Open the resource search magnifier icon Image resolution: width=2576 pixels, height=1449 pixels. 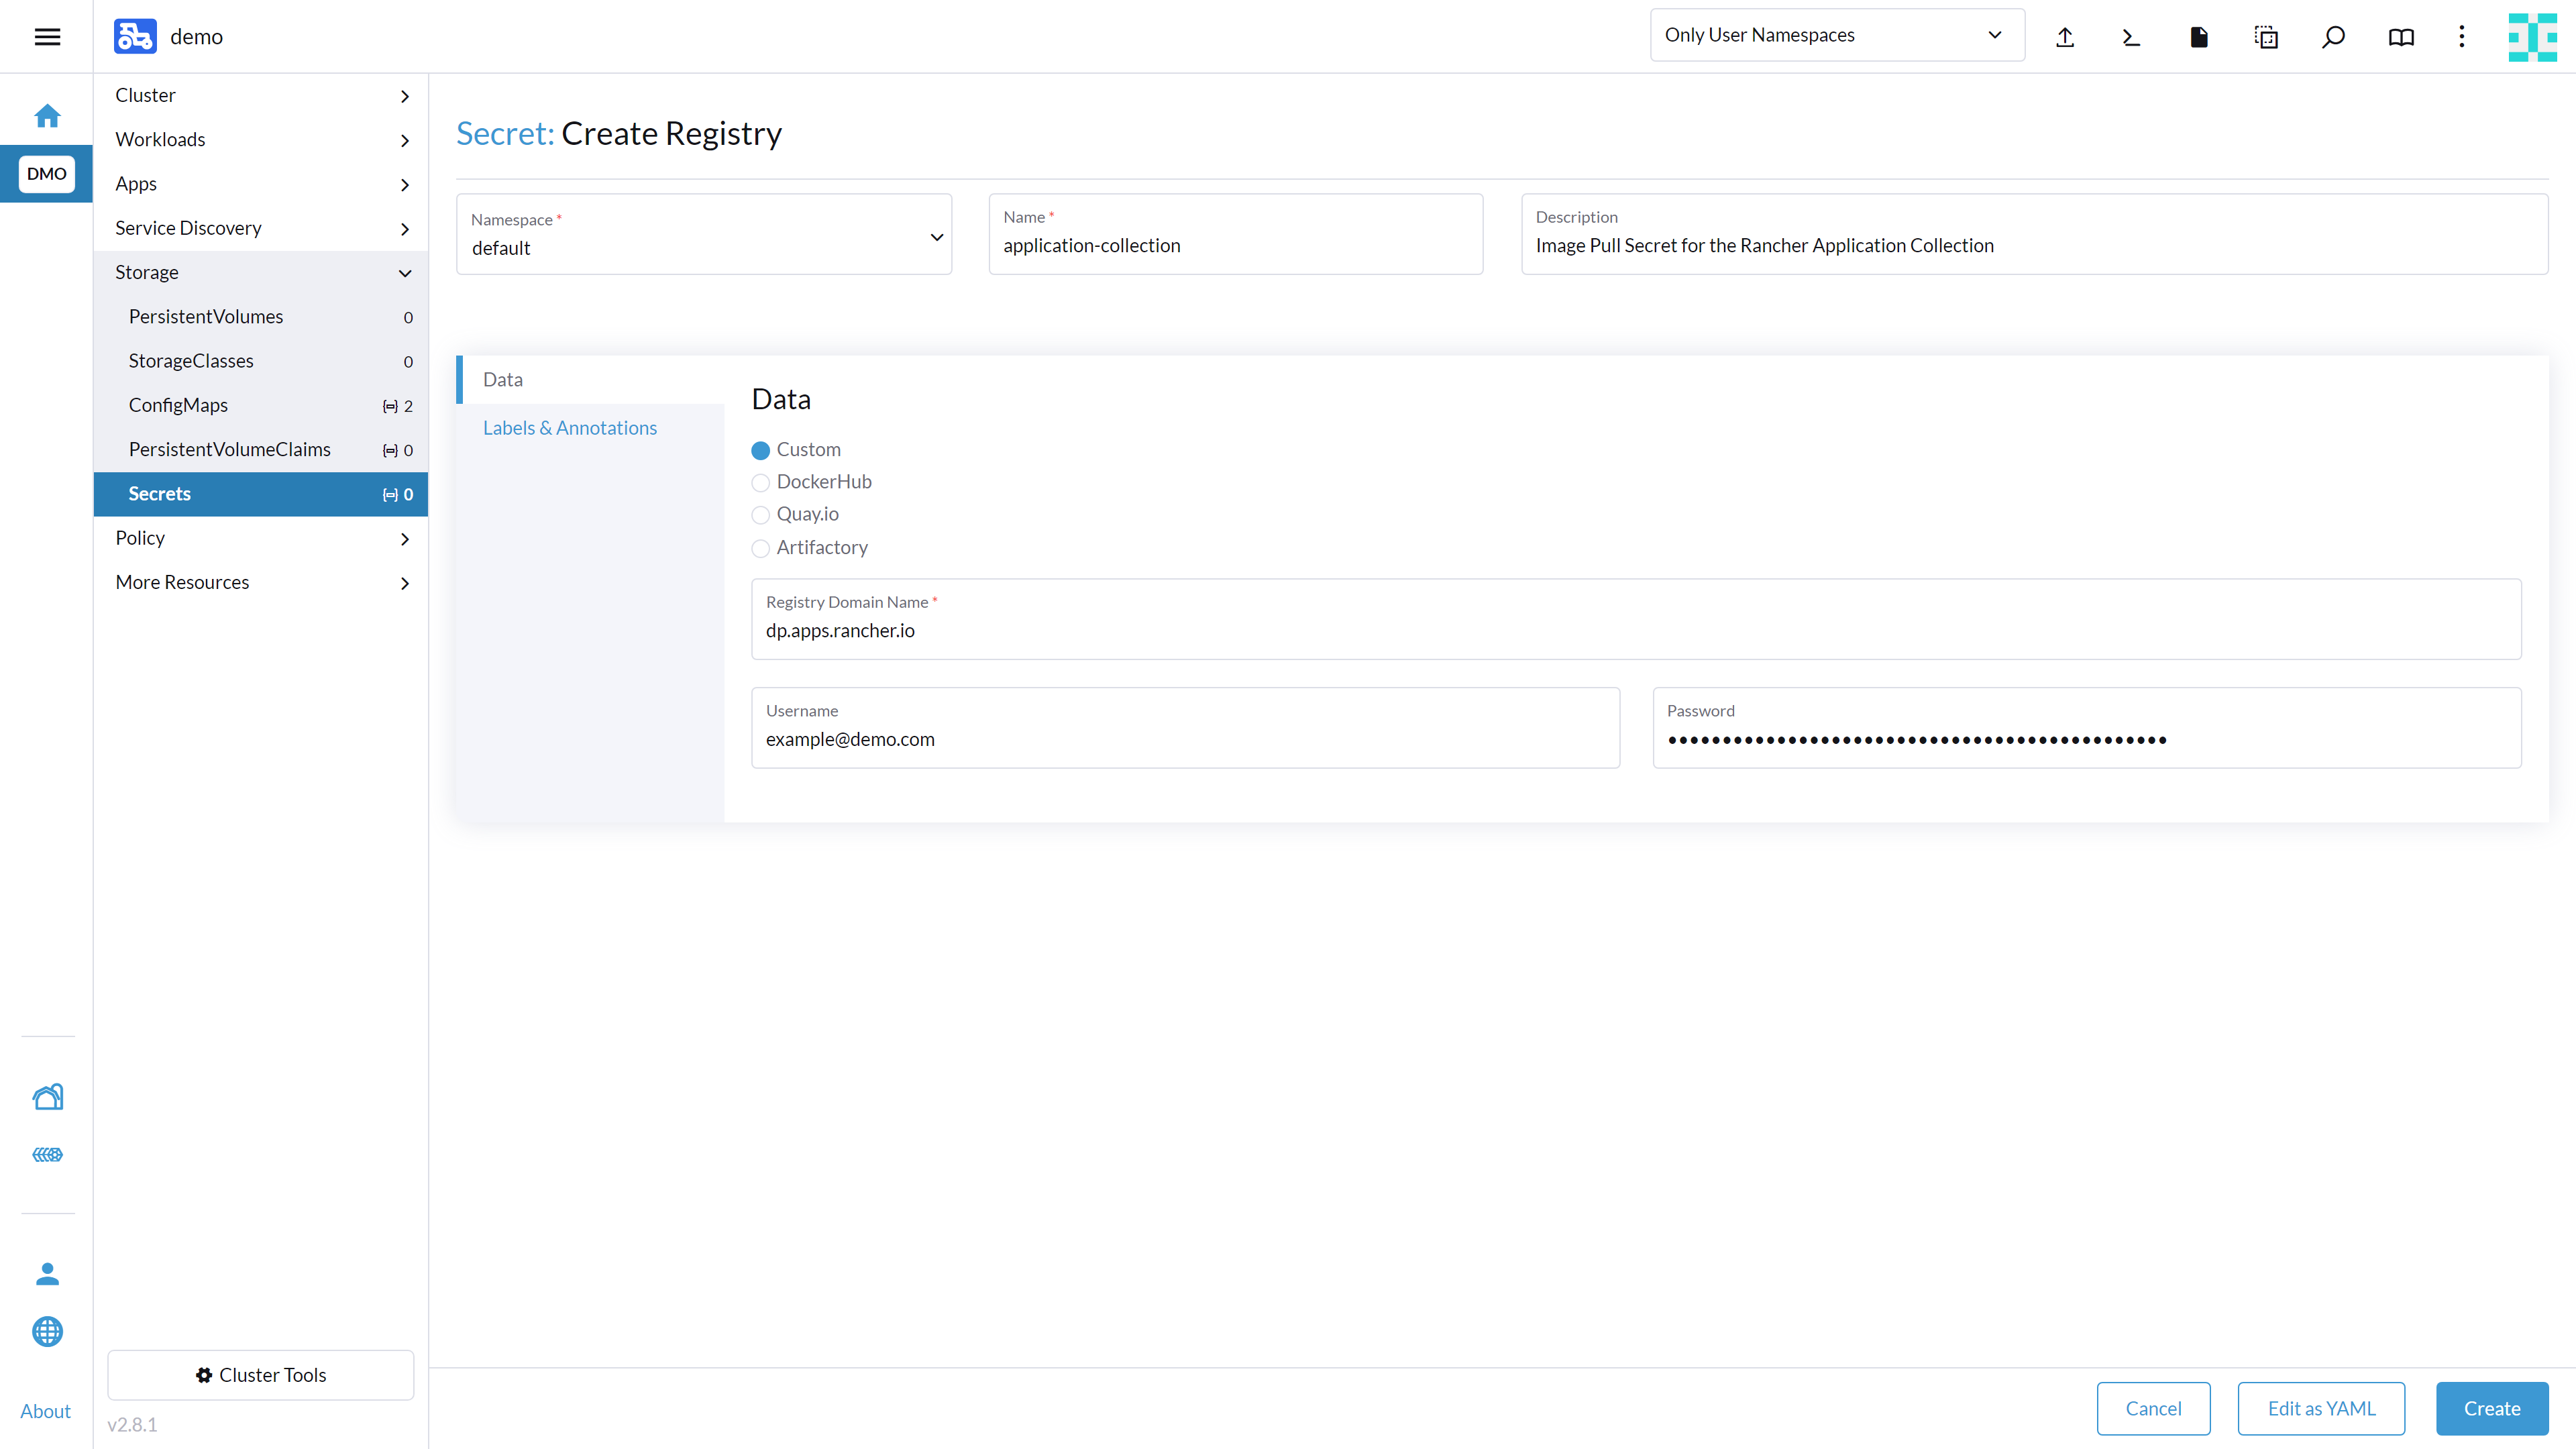point(2333,37)
